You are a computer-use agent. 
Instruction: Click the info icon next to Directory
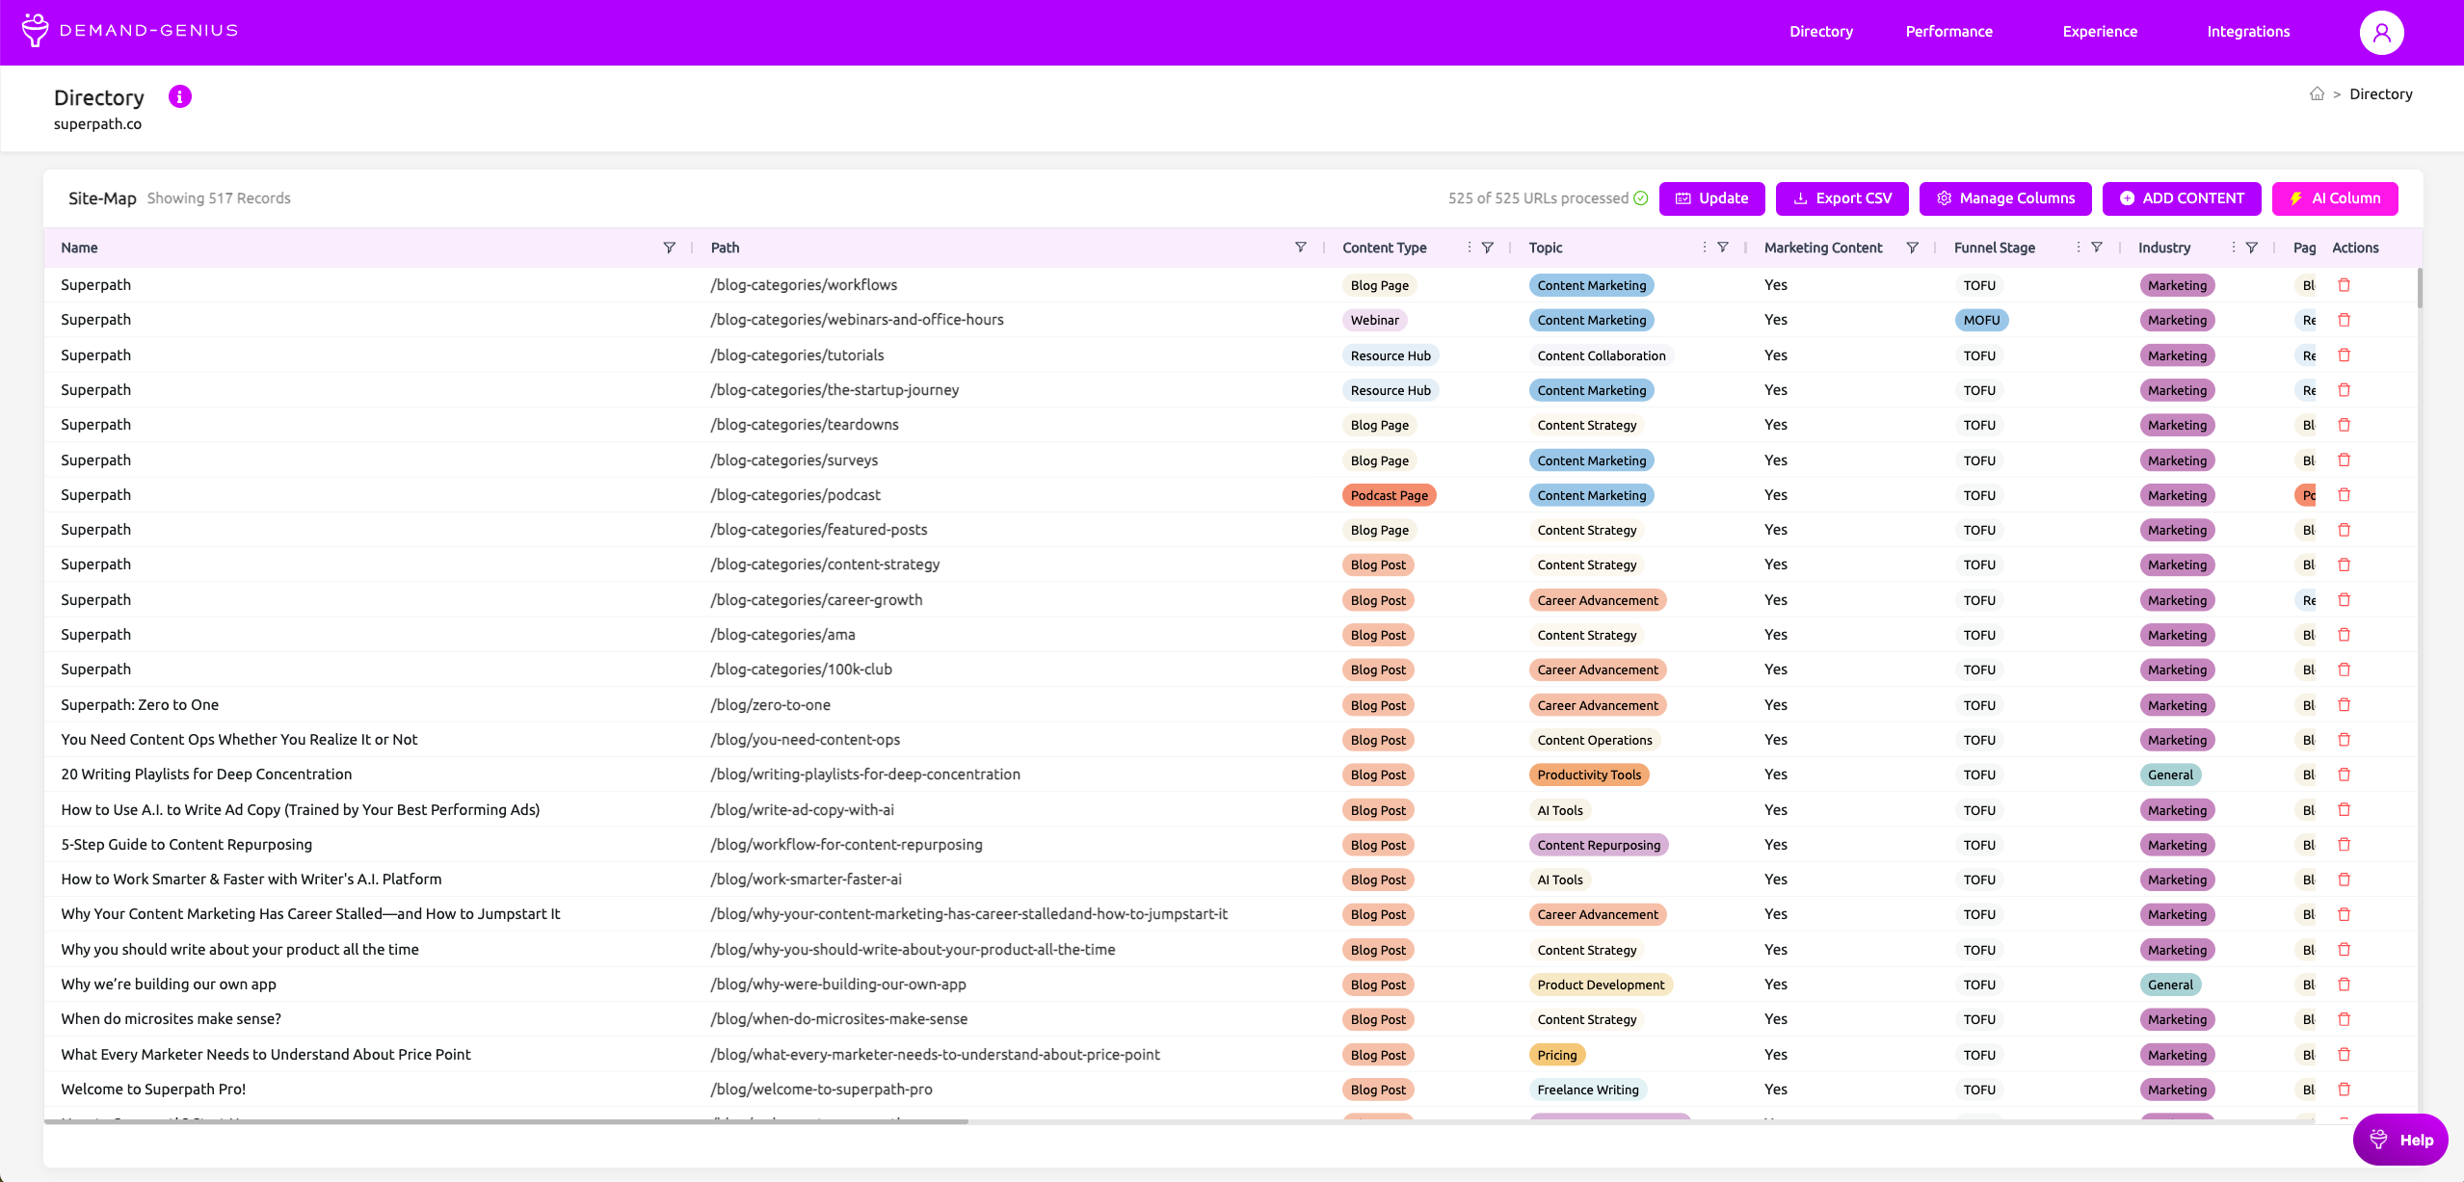coord(180,96)
